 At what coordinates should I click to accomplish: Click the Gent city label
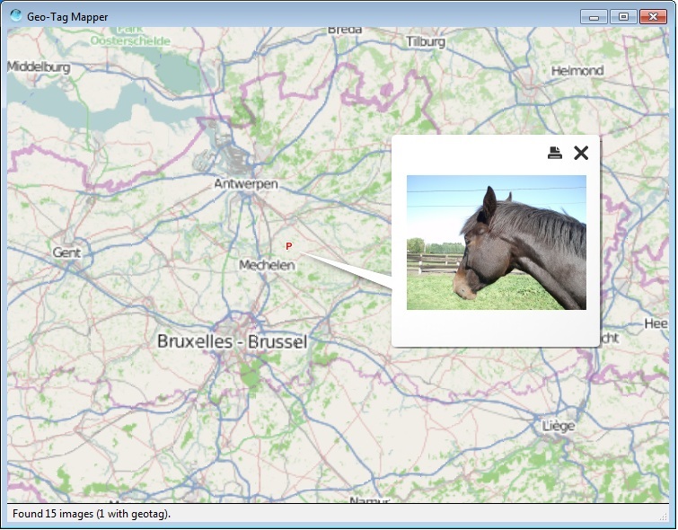pos(66,252)
